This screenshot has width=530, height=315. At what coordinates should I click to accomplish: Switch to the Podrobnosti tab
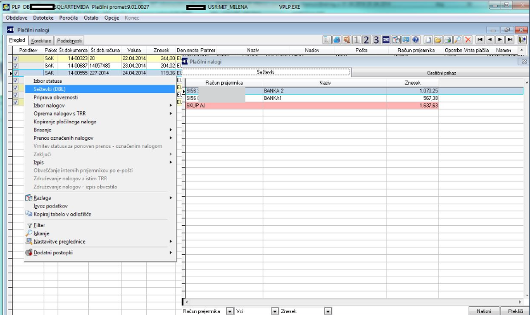coord(69,40)
